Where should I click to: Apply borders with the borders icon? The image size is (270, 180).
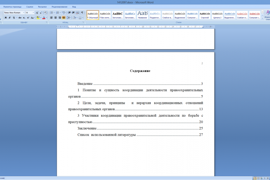point(80,18)
